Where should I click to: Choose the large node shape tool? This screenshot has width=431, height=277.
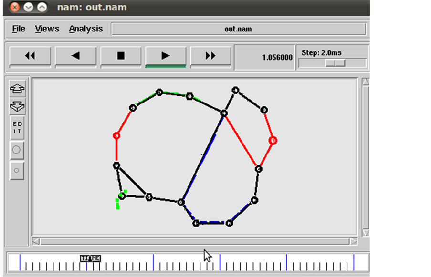coord(17,150)
